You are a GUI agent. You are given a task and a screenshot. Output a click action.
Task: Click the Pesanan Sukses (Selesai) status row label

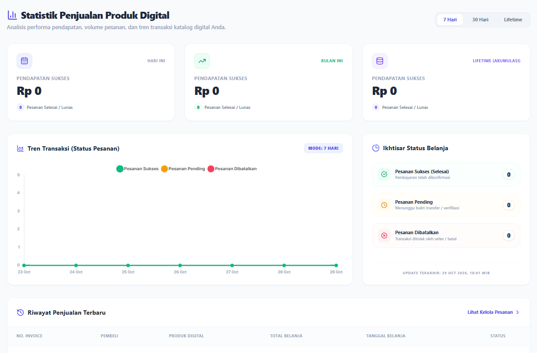coord(422,171)
